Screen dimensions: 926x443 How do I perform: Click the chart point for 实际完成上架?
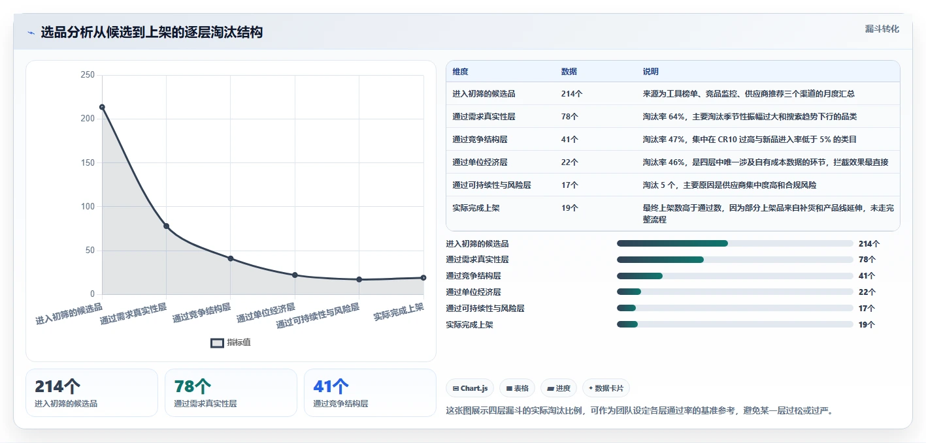tap(423, 277)
